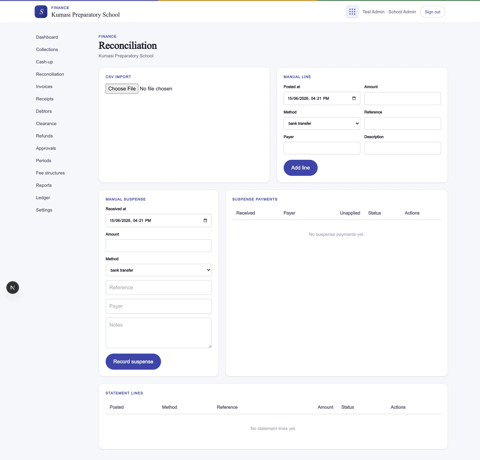Open Invoices page

click(44, 86)
